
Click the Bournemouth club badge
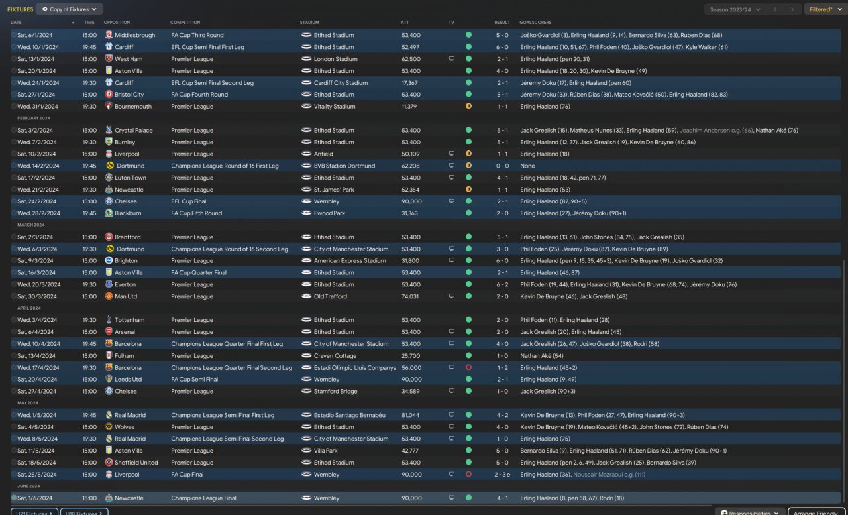(x=109, y=107)
